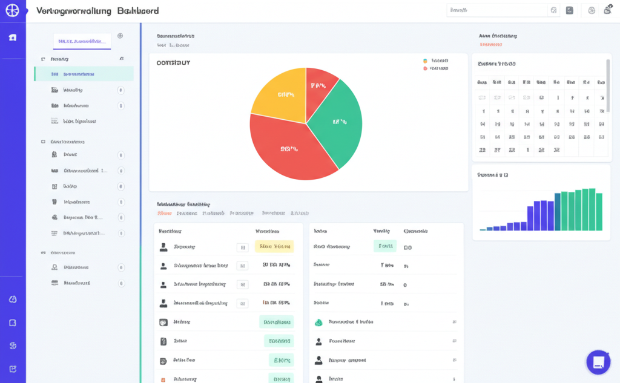Select the green-highlighted item in the navigation tree

[84, 74]
